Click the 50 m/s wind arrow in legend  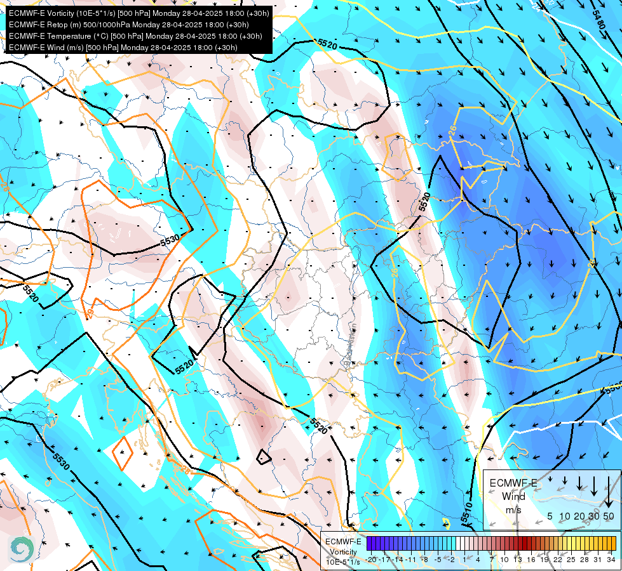(x=609, y=492)
